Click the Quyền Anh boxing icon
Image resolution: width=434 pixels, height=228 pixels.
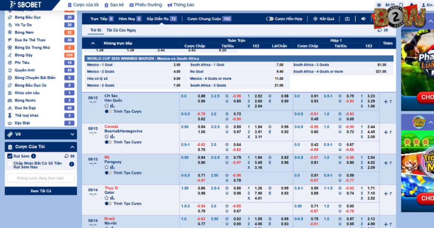coord(10,70)
